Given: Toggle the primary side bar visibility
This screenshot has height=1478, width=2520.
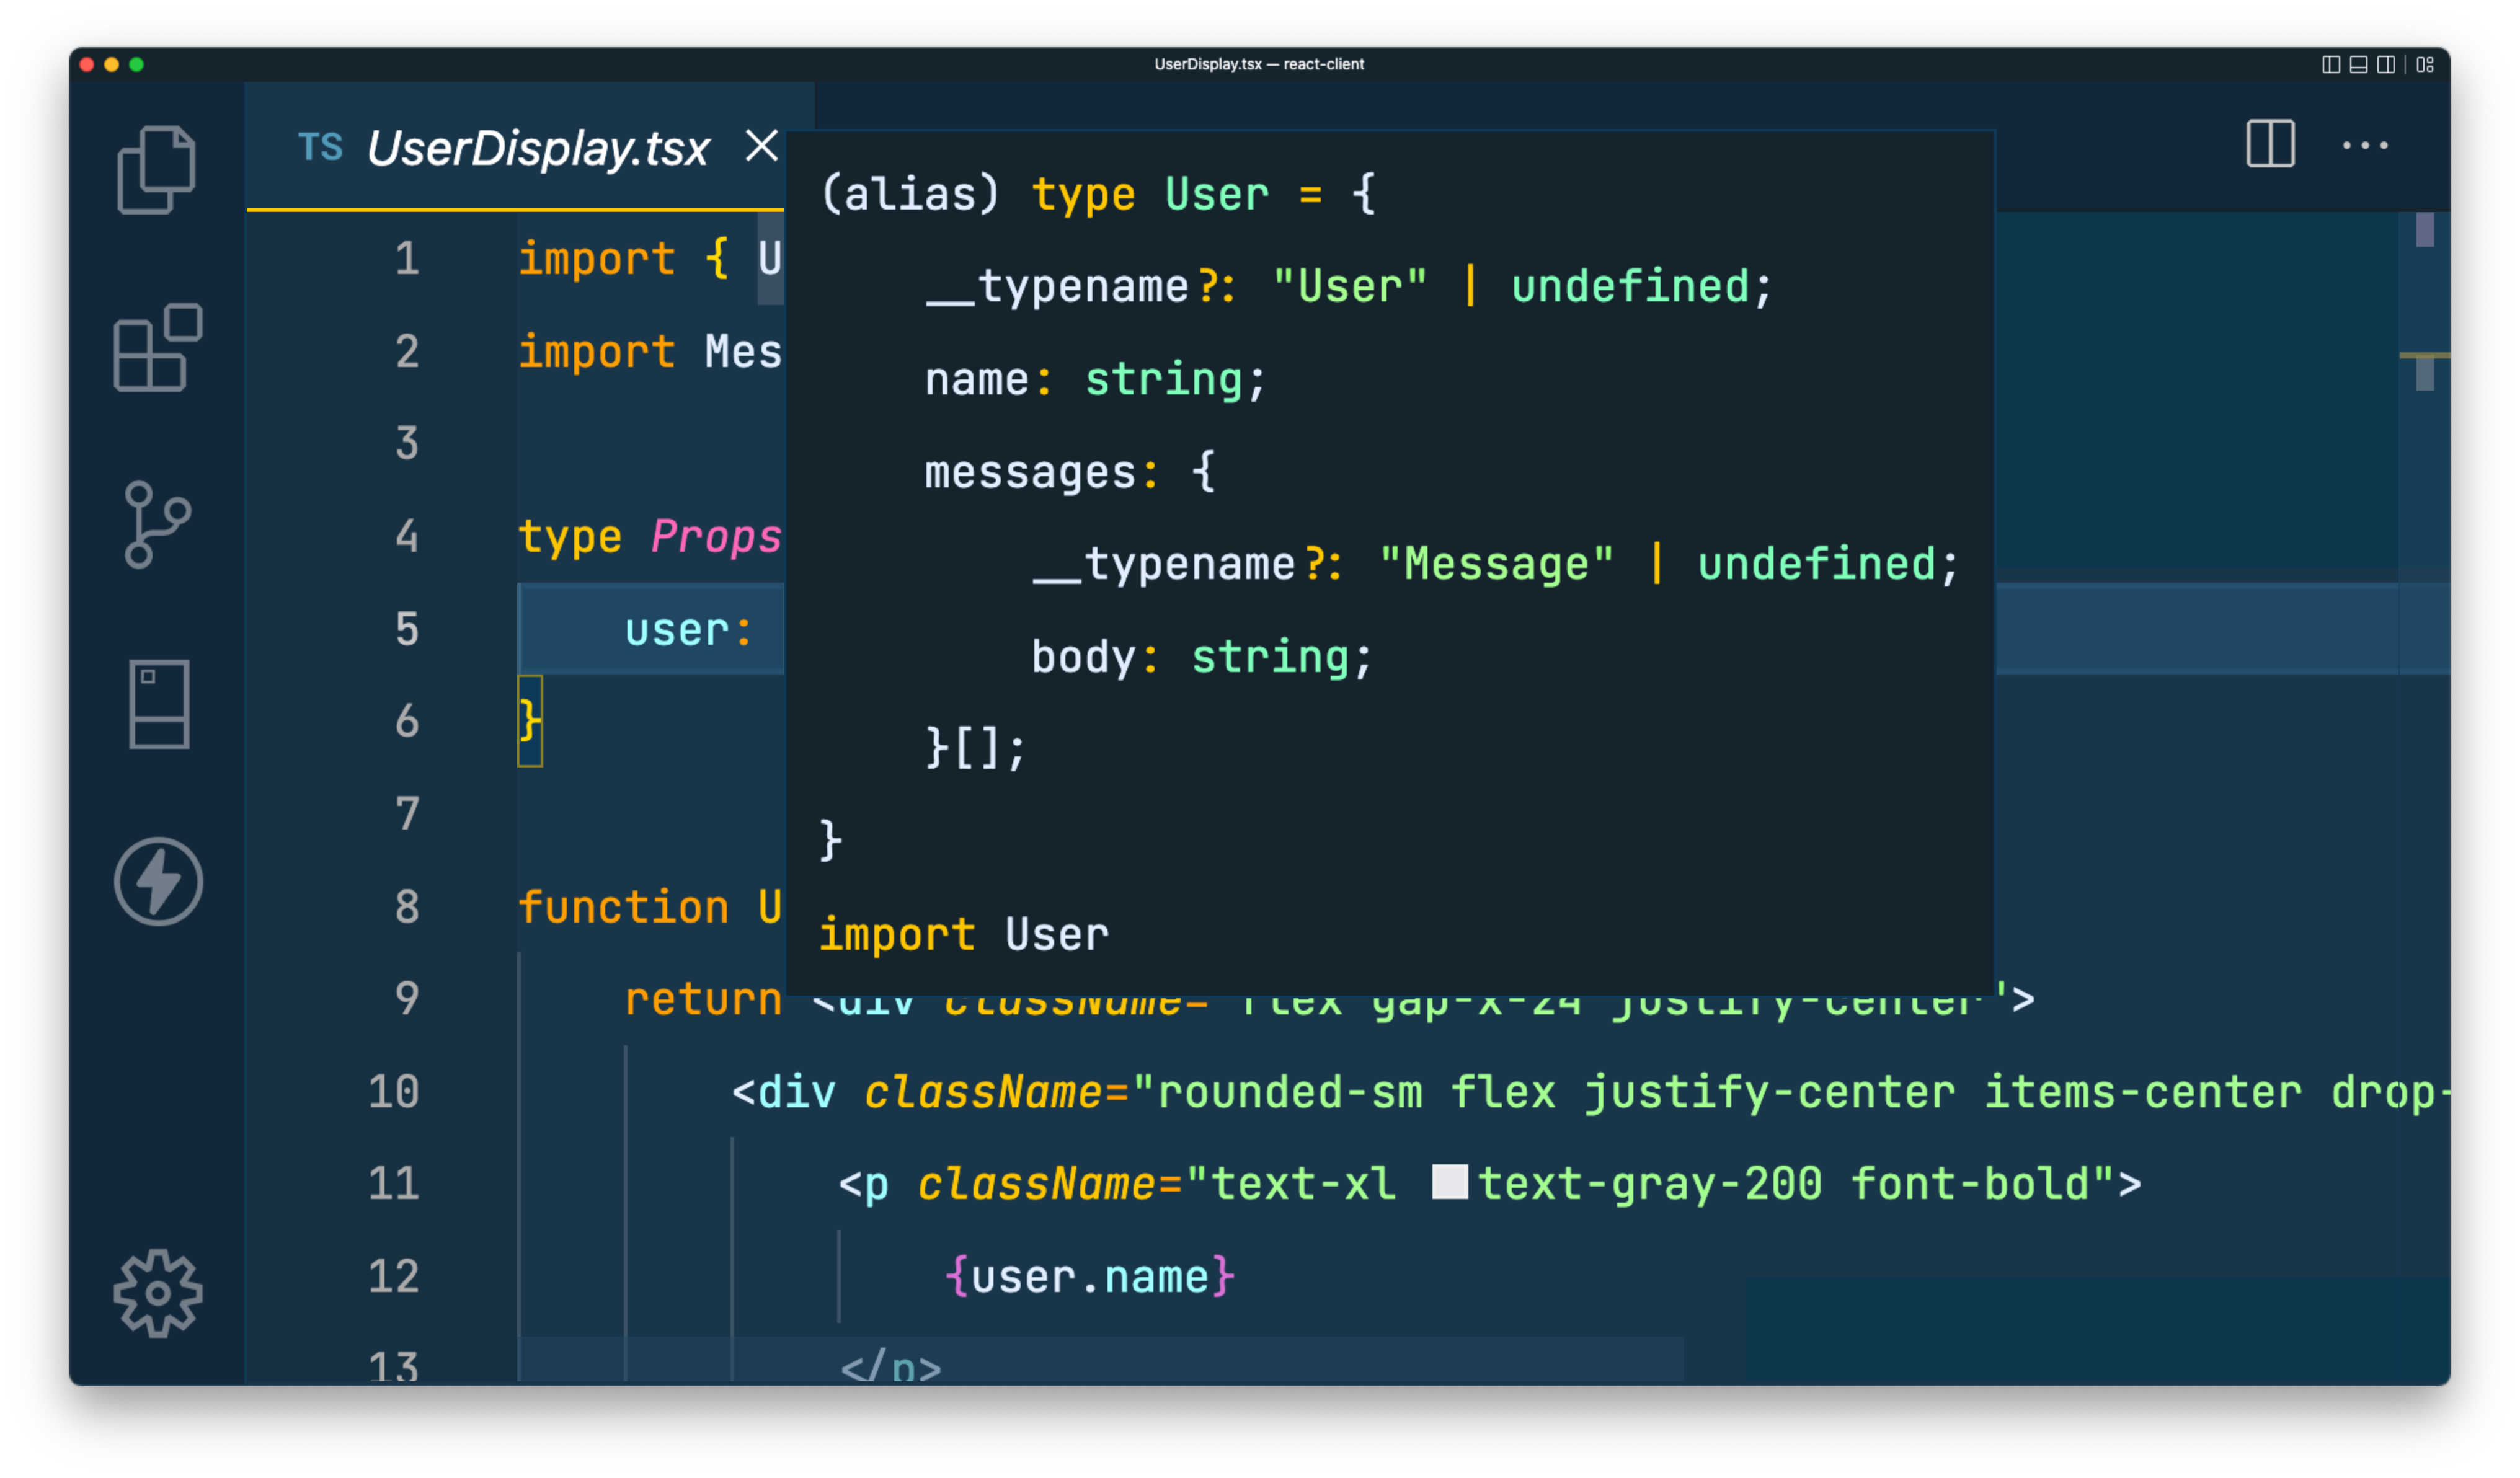Looking at the screenshot, I should (x=2331, y=65).
